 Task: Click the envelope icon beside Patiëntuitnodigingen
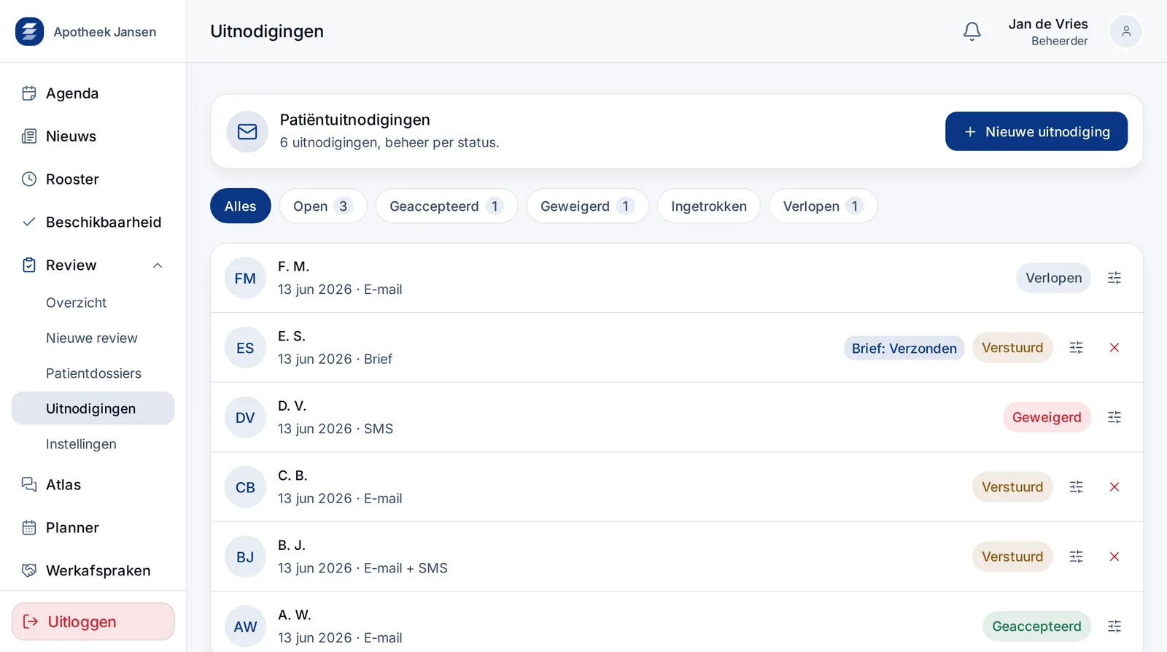coord(247,131)
